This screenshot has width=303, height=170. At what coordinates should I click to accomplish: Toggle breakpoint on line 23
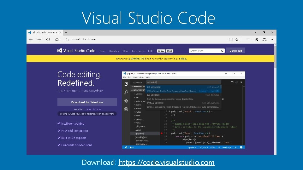pos(162,133)
